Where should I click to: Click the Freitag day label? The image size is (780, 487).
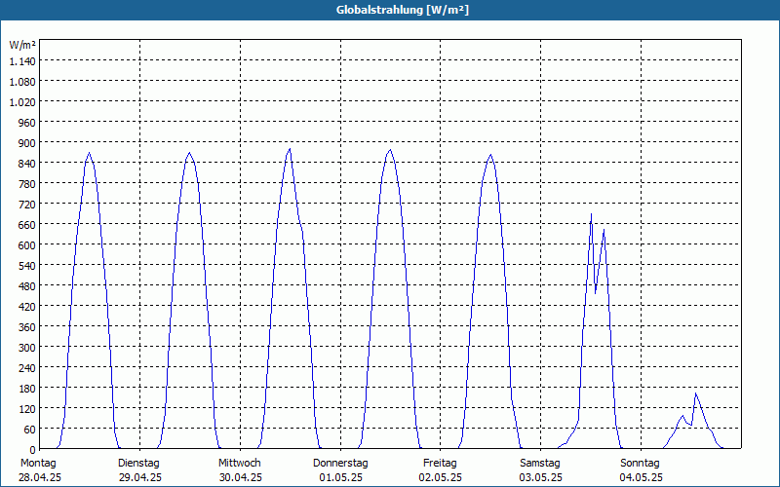pyautogui.click(x=440, y=464)
